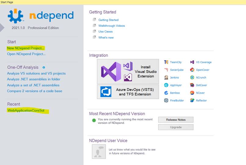246x165 pixels.
Task: Click the FinalBuilder icon
Action: coord(166,101)
